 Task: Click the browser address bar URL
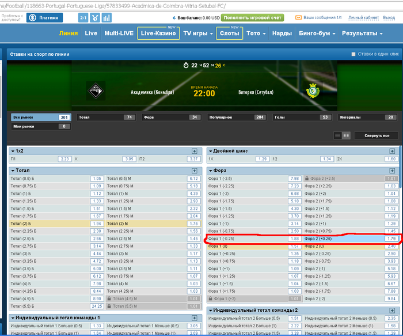pos(113,6)
